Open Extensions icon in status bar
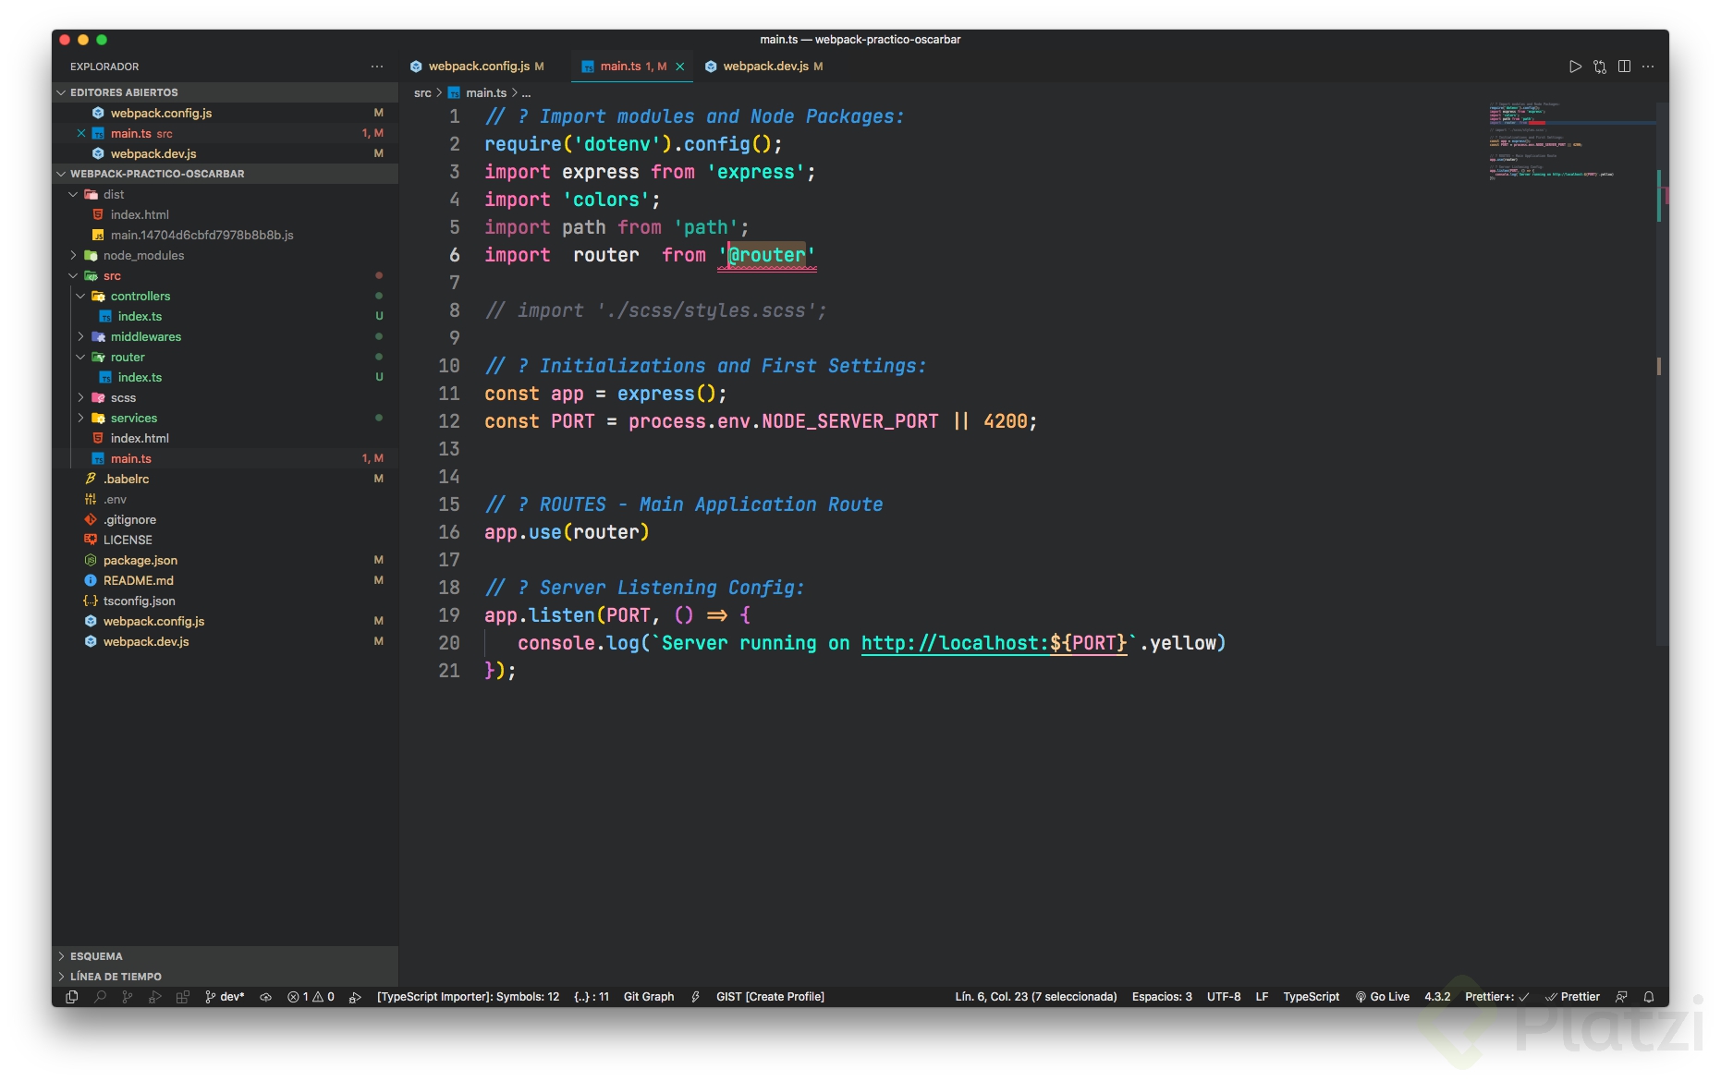Image resolution: width=1721 pixels, height=1081 pixels. 183,997
